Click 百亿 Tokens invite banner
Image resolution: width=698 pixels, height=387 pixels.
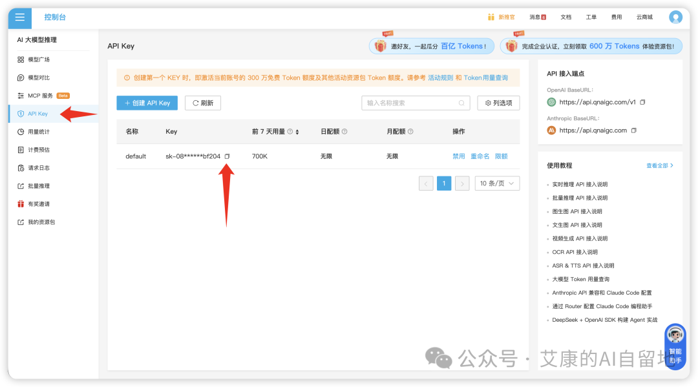click(x=431, y=46)
